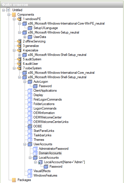Click the Display empty cube icon
This screenshot has height=183, width=124.
(x=30, y=95)
